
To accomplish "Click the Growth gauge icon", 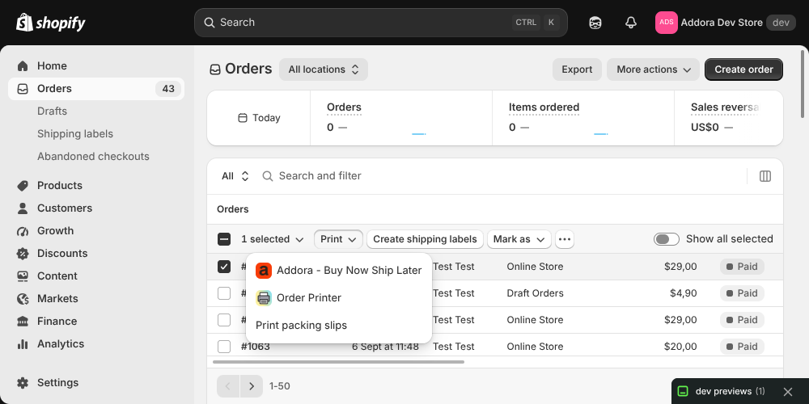I will pos(23,231).
